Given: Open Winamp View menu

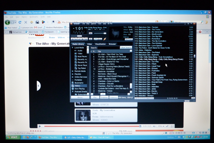Looking at the screenshot, I should pos(99,24).
